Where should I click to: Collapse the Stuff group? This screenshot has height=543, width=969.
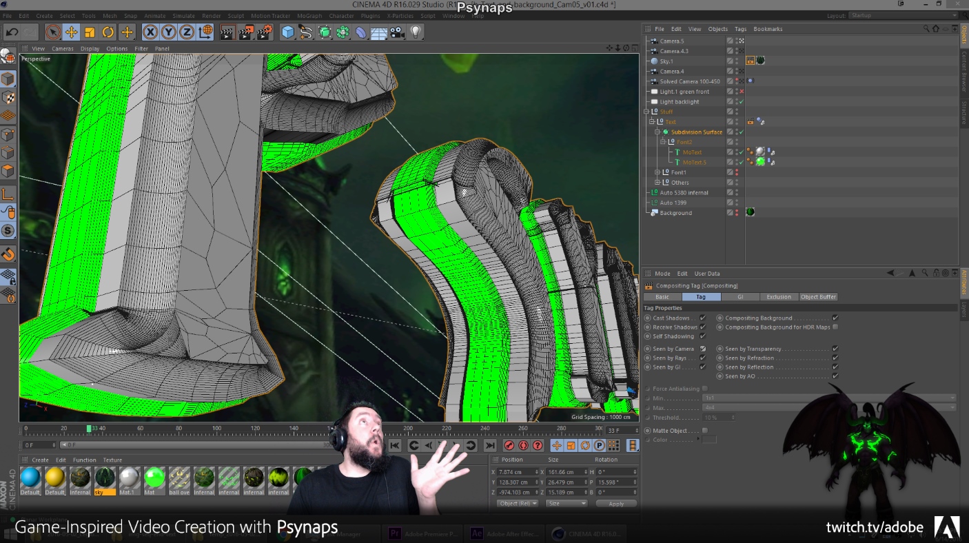tap(646, 112)
